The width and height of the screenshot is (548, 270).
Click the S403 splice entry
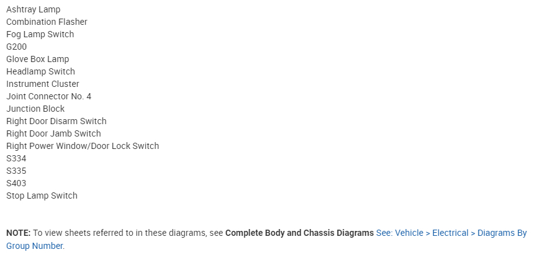pos(16,184)
